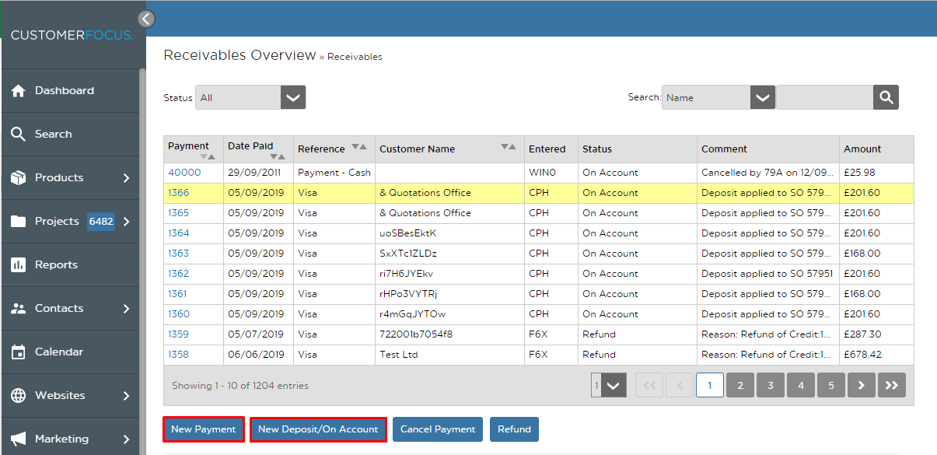Select page 1 in pagination

[x=710, y=385]
